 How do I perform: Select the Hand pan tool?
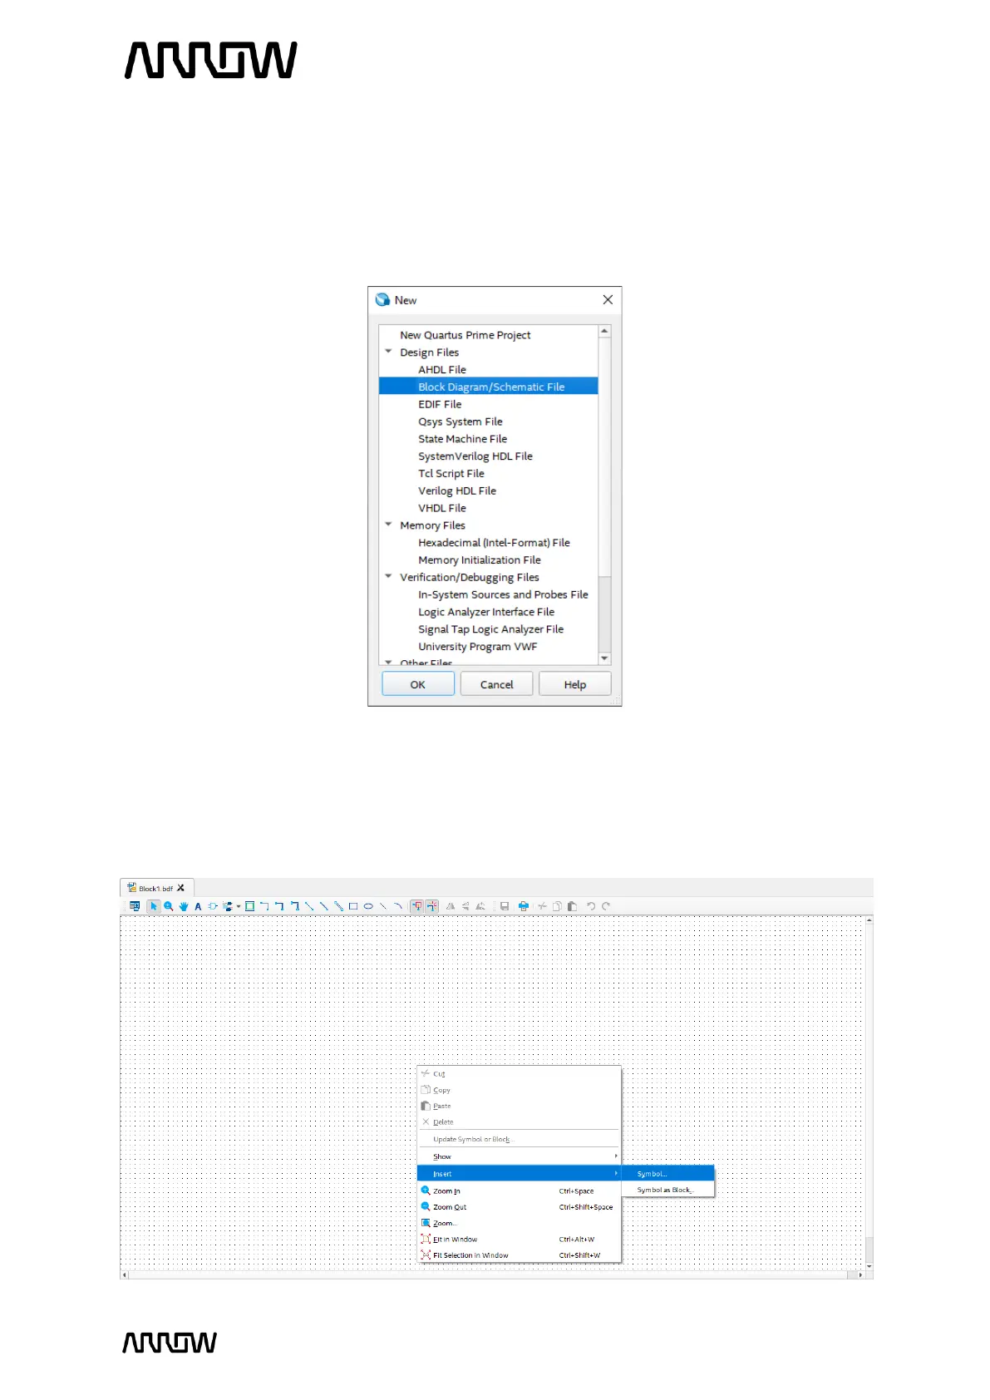click(184, 906)
